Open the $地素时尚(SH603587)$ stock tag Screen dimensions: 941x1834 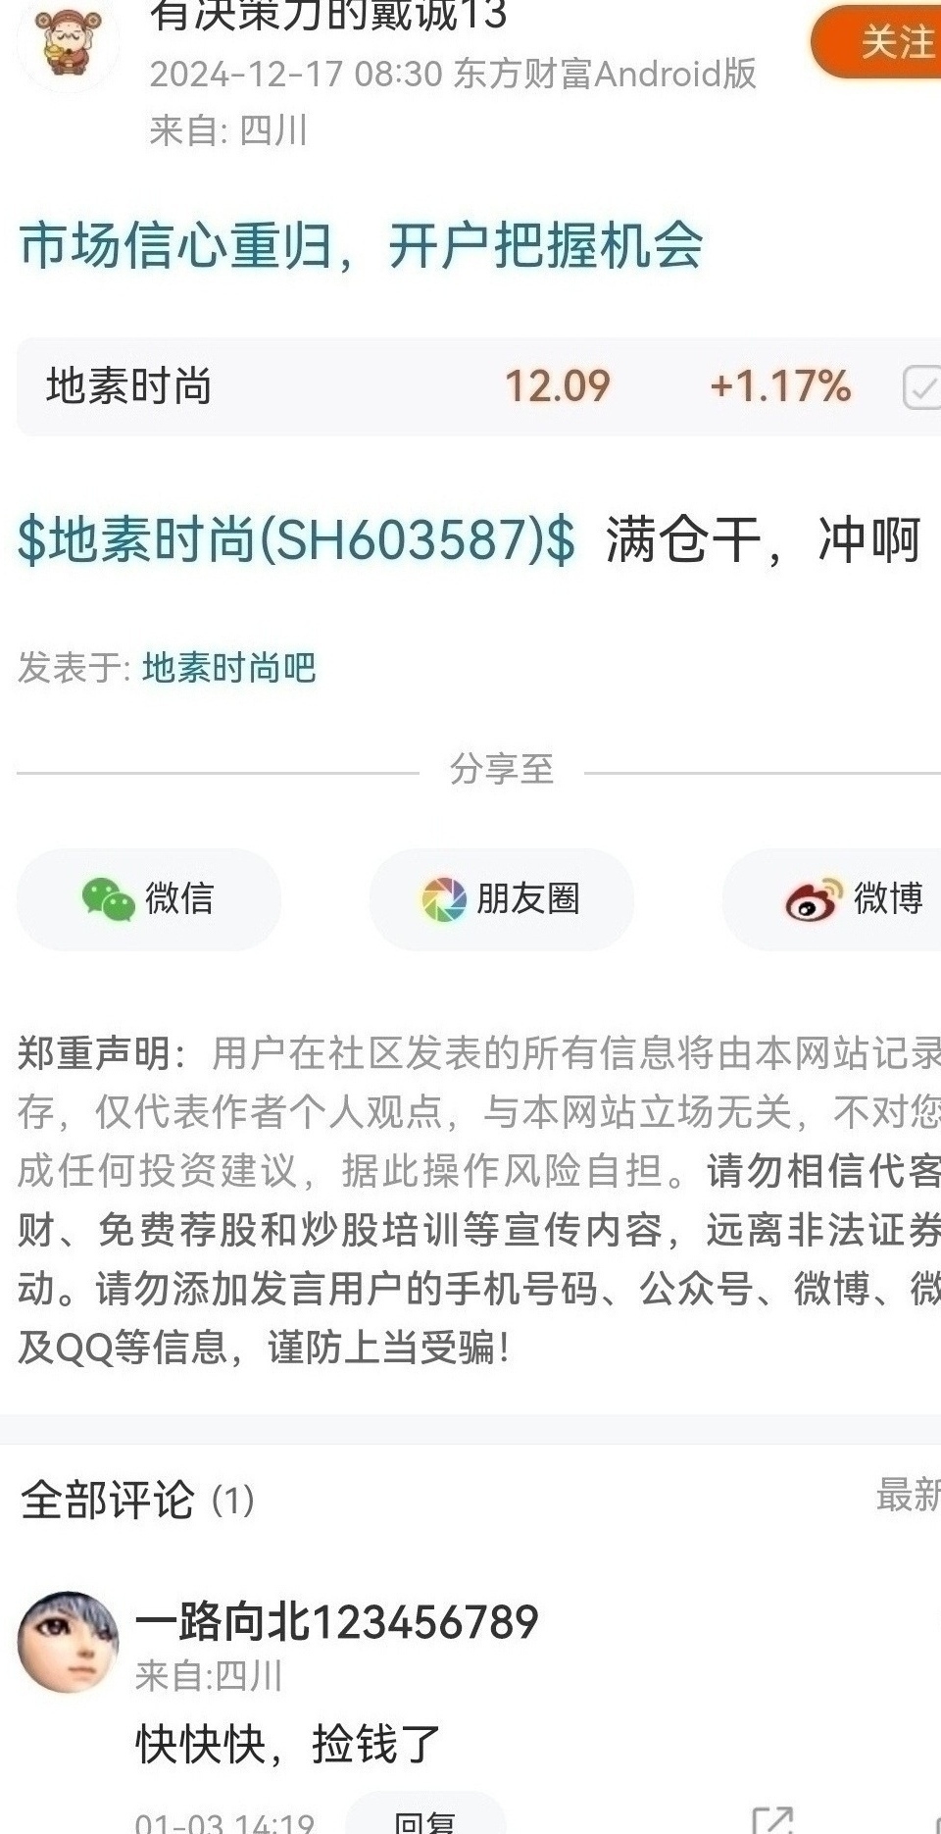pyautogui.click(x=297, y=540)
